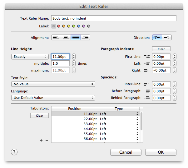The image size is (188, 168).
Task: Open the Language Use Default Value dropdown
Action: (x=53, y=98)
